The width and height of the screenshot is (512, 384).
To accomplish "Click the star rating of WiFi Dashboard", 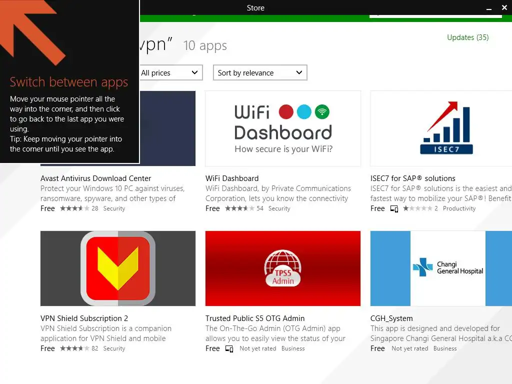I will 239,208.
